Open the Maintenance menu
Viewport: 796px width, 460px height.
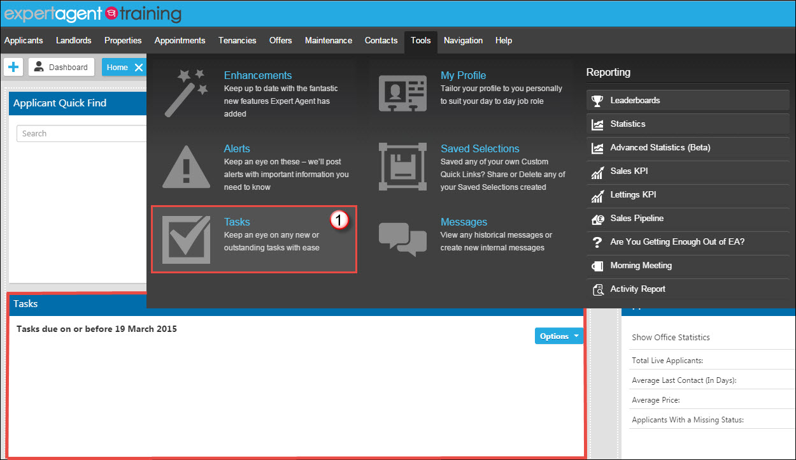click(x=328, y=40)
